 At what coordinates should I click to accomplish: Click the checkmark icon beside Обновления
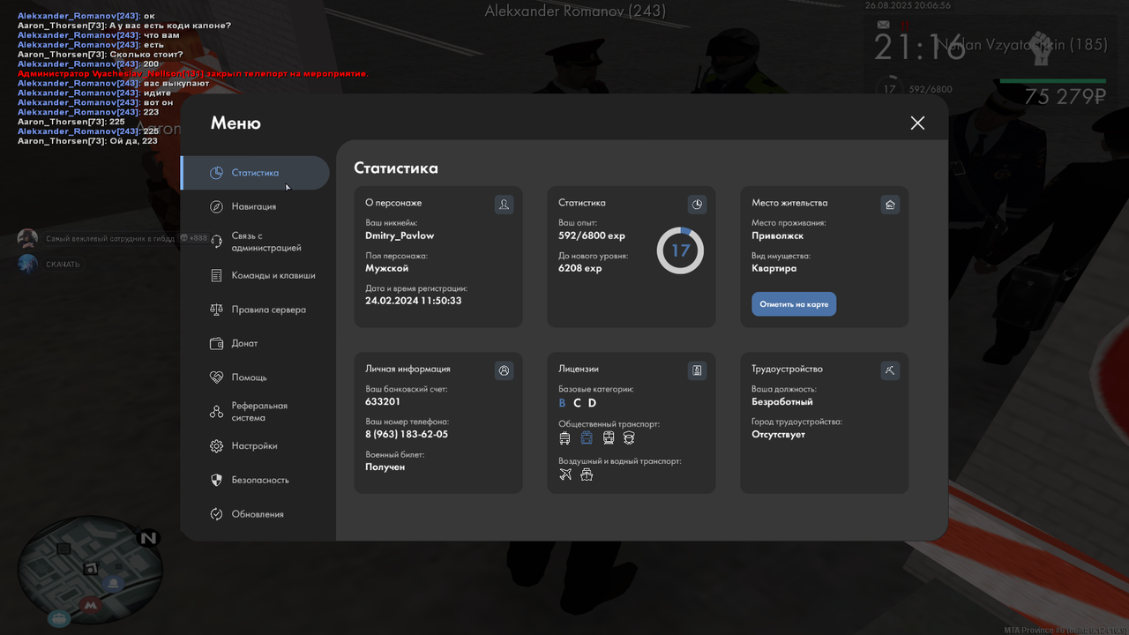[216, 514]
